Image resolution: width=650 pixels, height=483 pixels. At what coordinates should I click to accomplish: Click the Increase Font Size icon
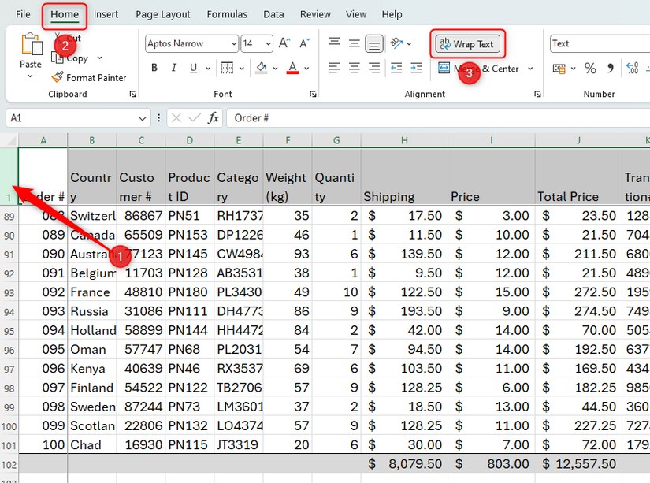tap(284, 44)
